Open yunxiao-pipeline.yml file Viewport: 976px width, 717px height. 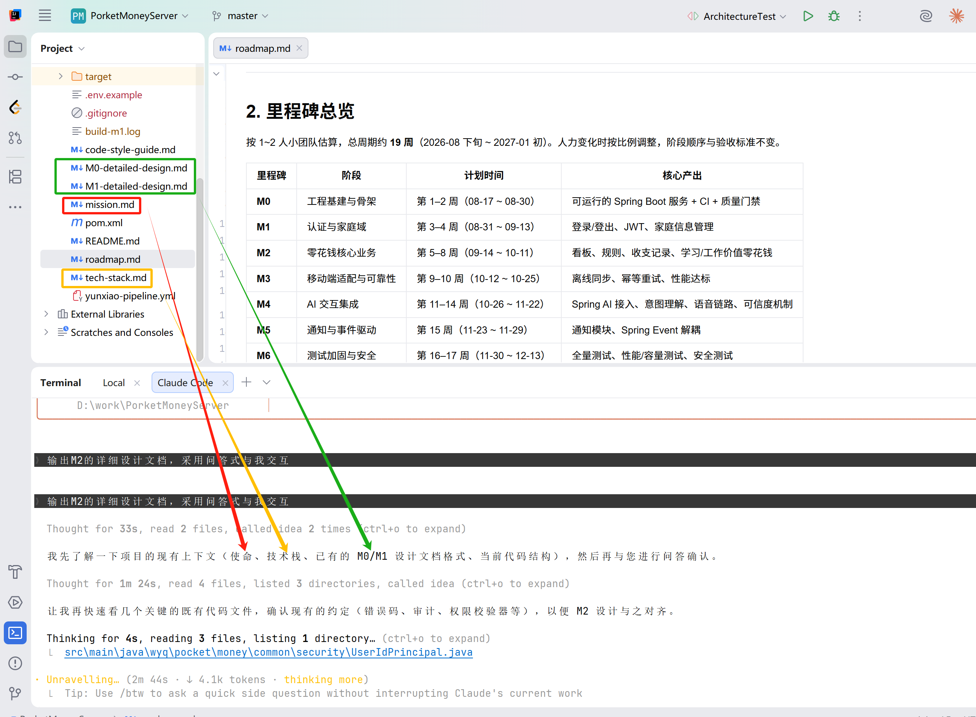tap(130, 295)
